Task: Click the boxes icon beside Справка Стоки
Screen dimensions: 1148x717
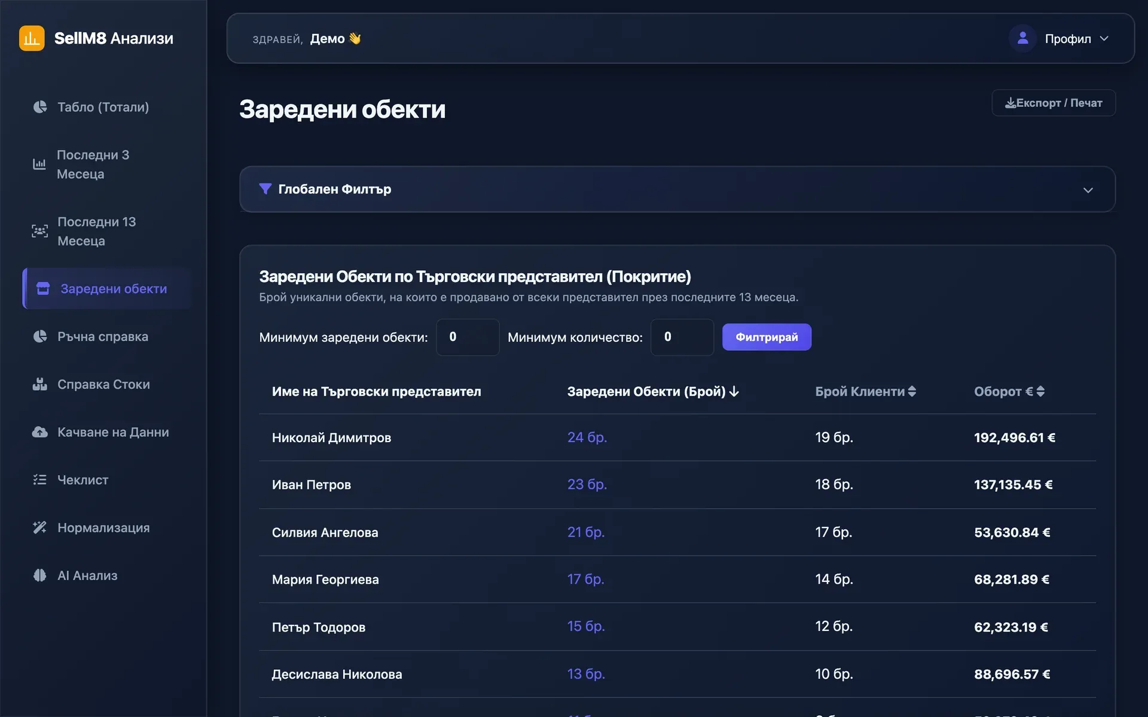Action: tap(40, 384)
